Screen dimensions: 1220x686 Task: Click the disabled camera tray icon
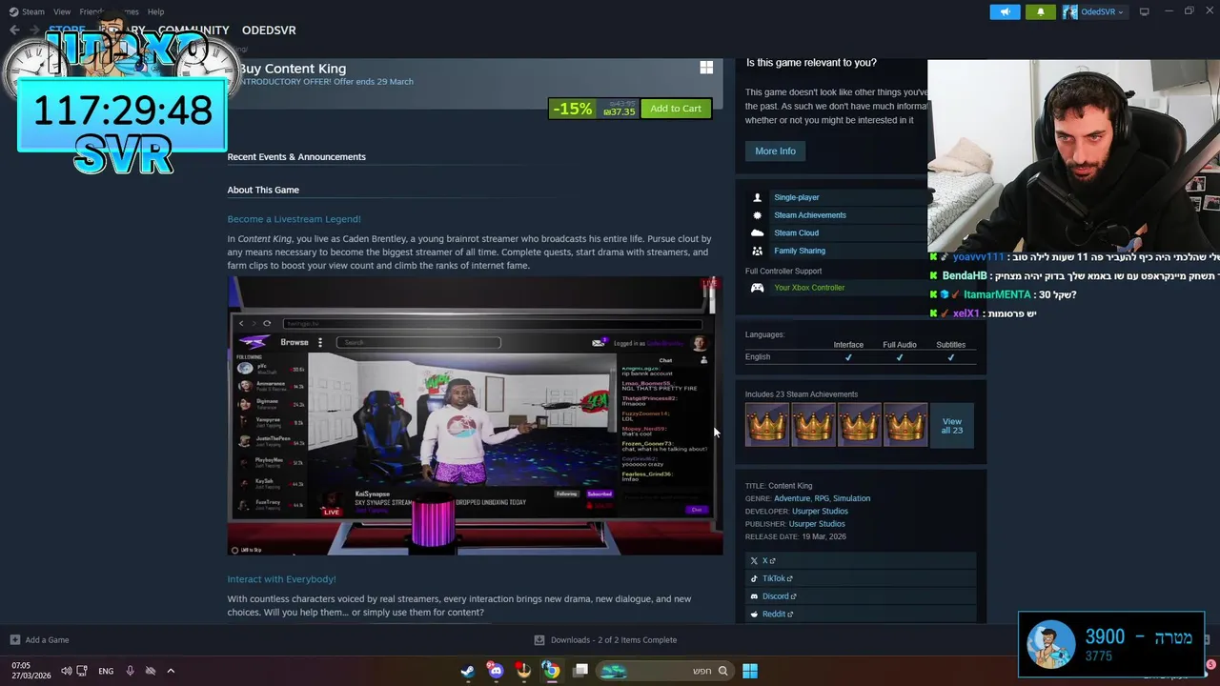tap(150, 671)
